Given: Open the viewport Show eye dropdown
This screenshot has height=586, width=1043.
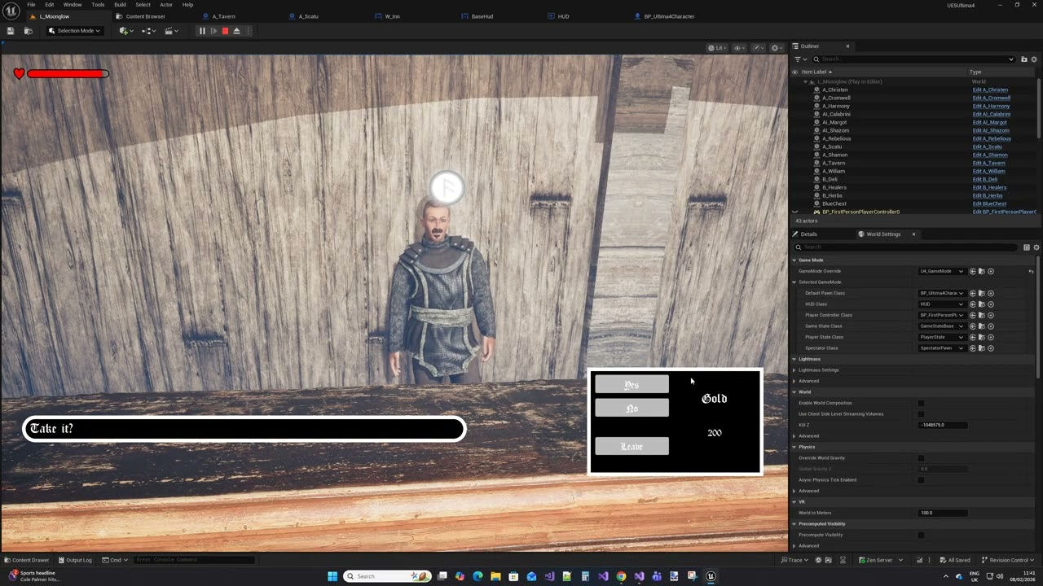Looking at the screenshot, I should (739, 48).
